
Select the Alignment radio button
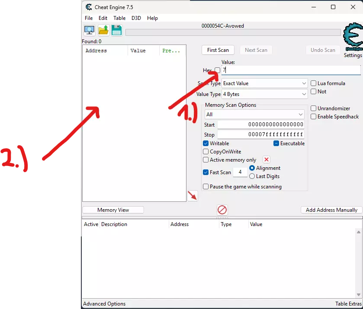pyautogui.click(x=252, y=168)
